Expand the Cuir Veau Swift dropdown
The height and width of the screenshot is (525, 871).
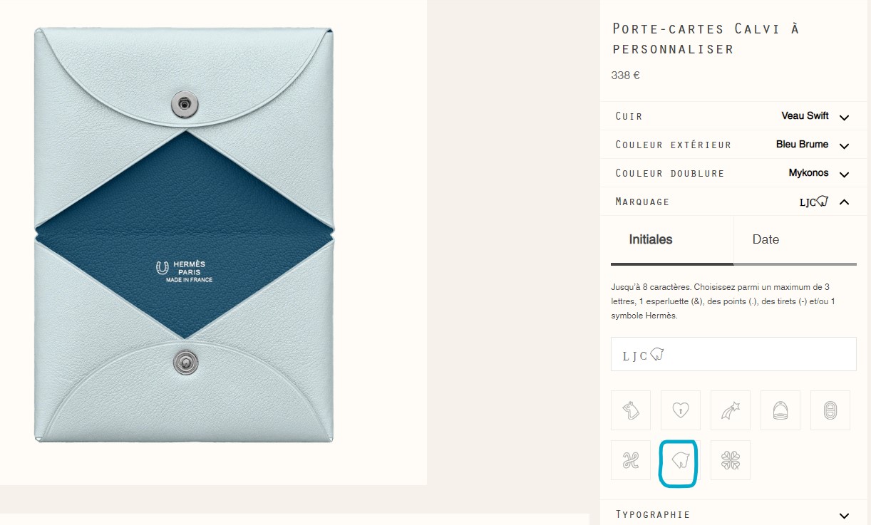coord(733,116)
